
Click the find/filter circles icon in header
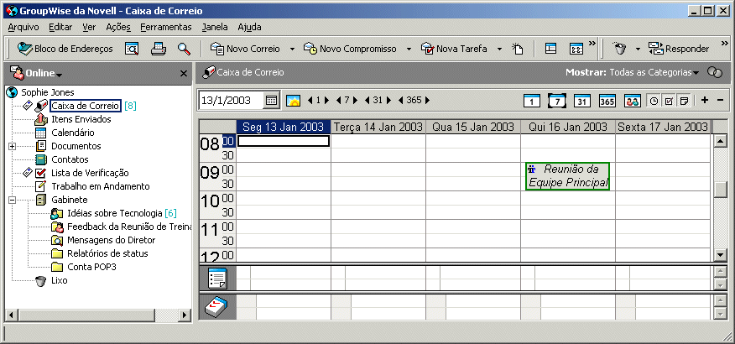(714, 73)
